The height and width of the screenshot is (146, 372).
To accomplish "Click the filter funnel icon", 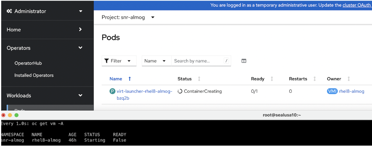I will click(x=107, y=61).
